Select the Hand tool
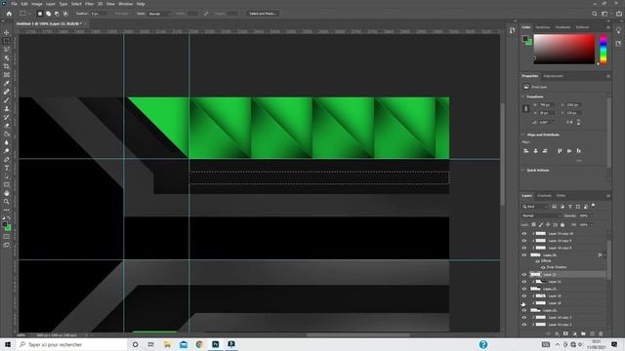 pos(7,193)
